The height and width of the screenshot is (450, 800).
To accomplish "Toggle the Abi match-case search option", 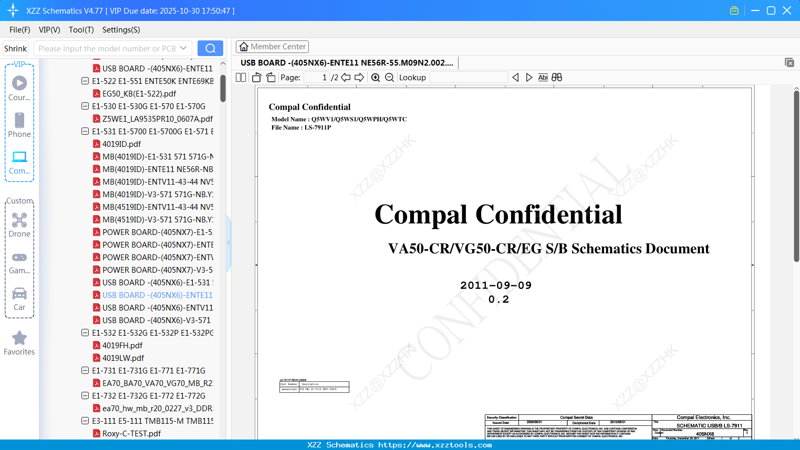I will 543,77.
